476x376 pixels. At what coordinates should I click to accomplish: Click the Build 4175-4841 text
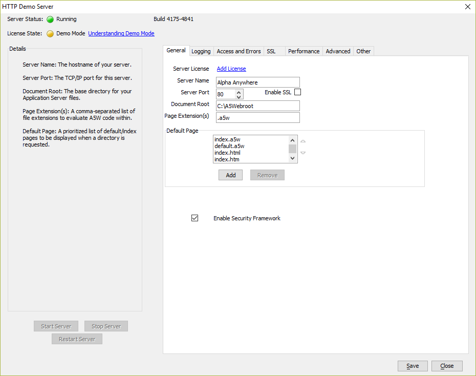tap(174, 19)
